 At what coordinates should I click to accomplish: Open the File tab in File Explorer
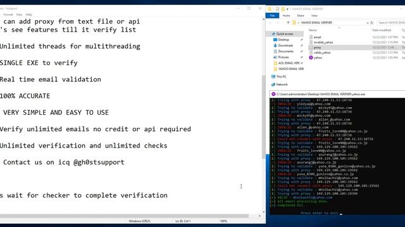(272, 16)
